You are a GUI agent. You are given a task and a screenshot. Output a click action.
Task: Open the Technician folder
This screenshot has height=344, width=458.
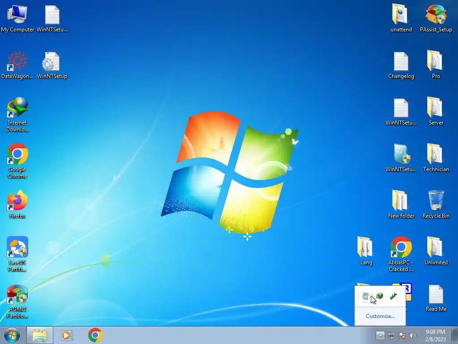tap(436, 158)
